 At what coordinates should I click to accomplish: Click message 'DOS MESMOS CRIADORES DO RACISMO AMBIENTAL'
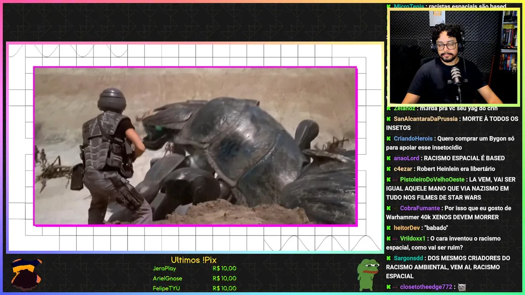(x=448, y=267)
